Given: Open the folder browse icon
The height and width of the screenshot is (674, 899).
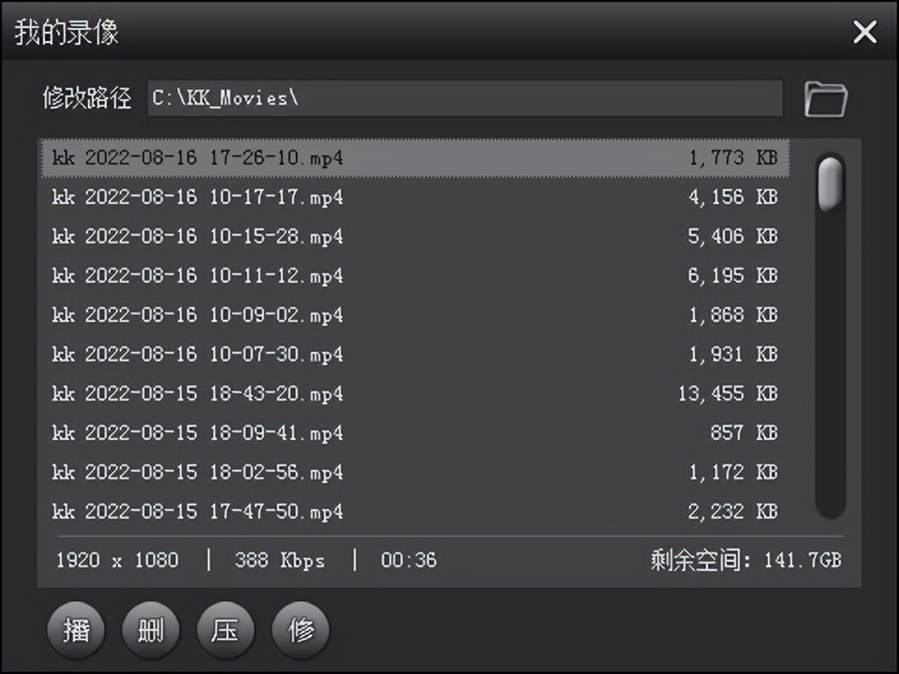Looking at the screenshot, I should coord(825,99).
